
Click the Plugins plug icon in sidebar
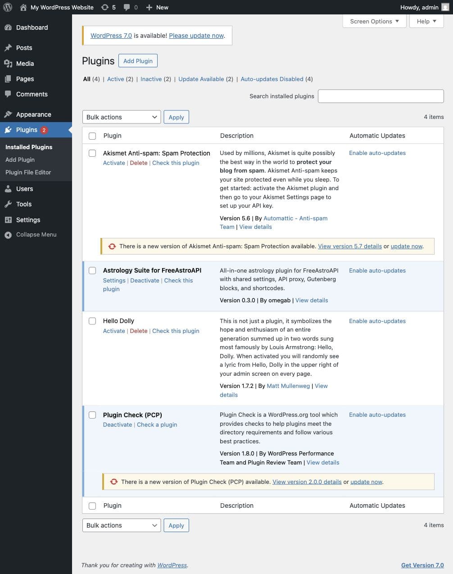(8, 130)
